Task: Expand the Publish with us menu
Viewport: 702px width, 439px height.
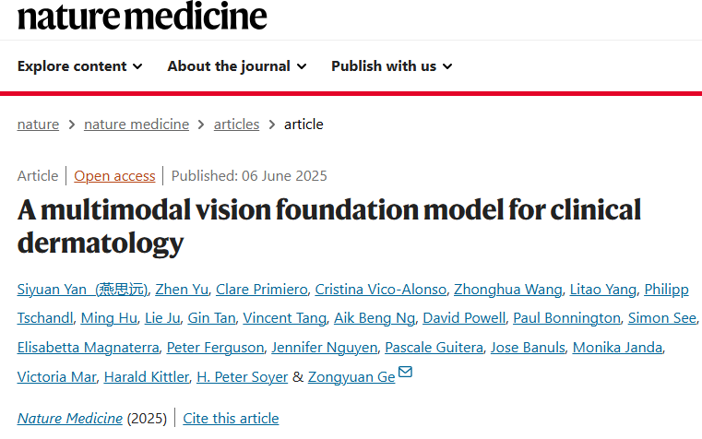Action: coord(392,66)
